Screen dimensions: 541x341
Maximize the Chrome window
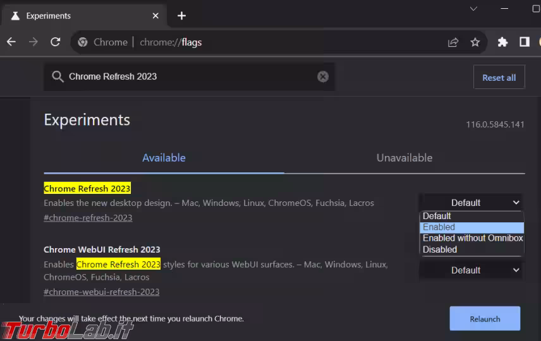pos(536,9)
